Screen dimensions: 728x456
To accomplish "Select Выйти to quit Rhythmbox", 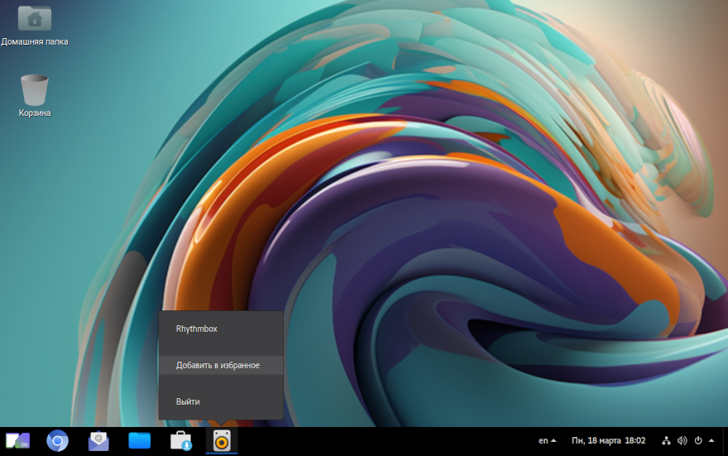I will pos(188,401).
